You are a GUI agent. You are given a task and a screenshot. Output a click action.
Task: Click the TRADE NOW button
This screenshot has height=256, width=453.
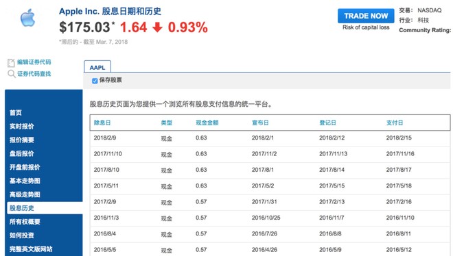click(x=366, y=16)
